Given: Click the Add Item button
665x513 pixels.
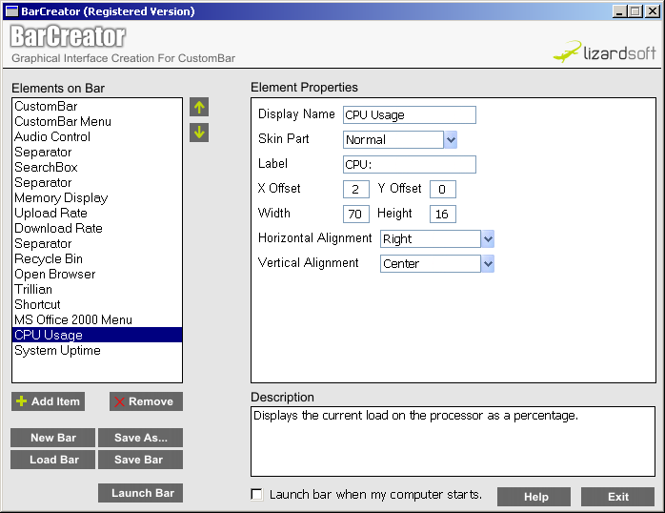Looking at the screenshot, I should pyautogui.click(x=49, y=401).
